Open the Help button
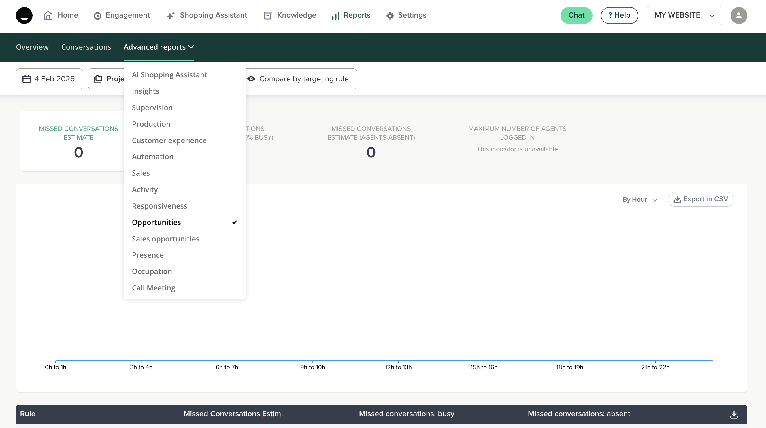 (619, 16)
